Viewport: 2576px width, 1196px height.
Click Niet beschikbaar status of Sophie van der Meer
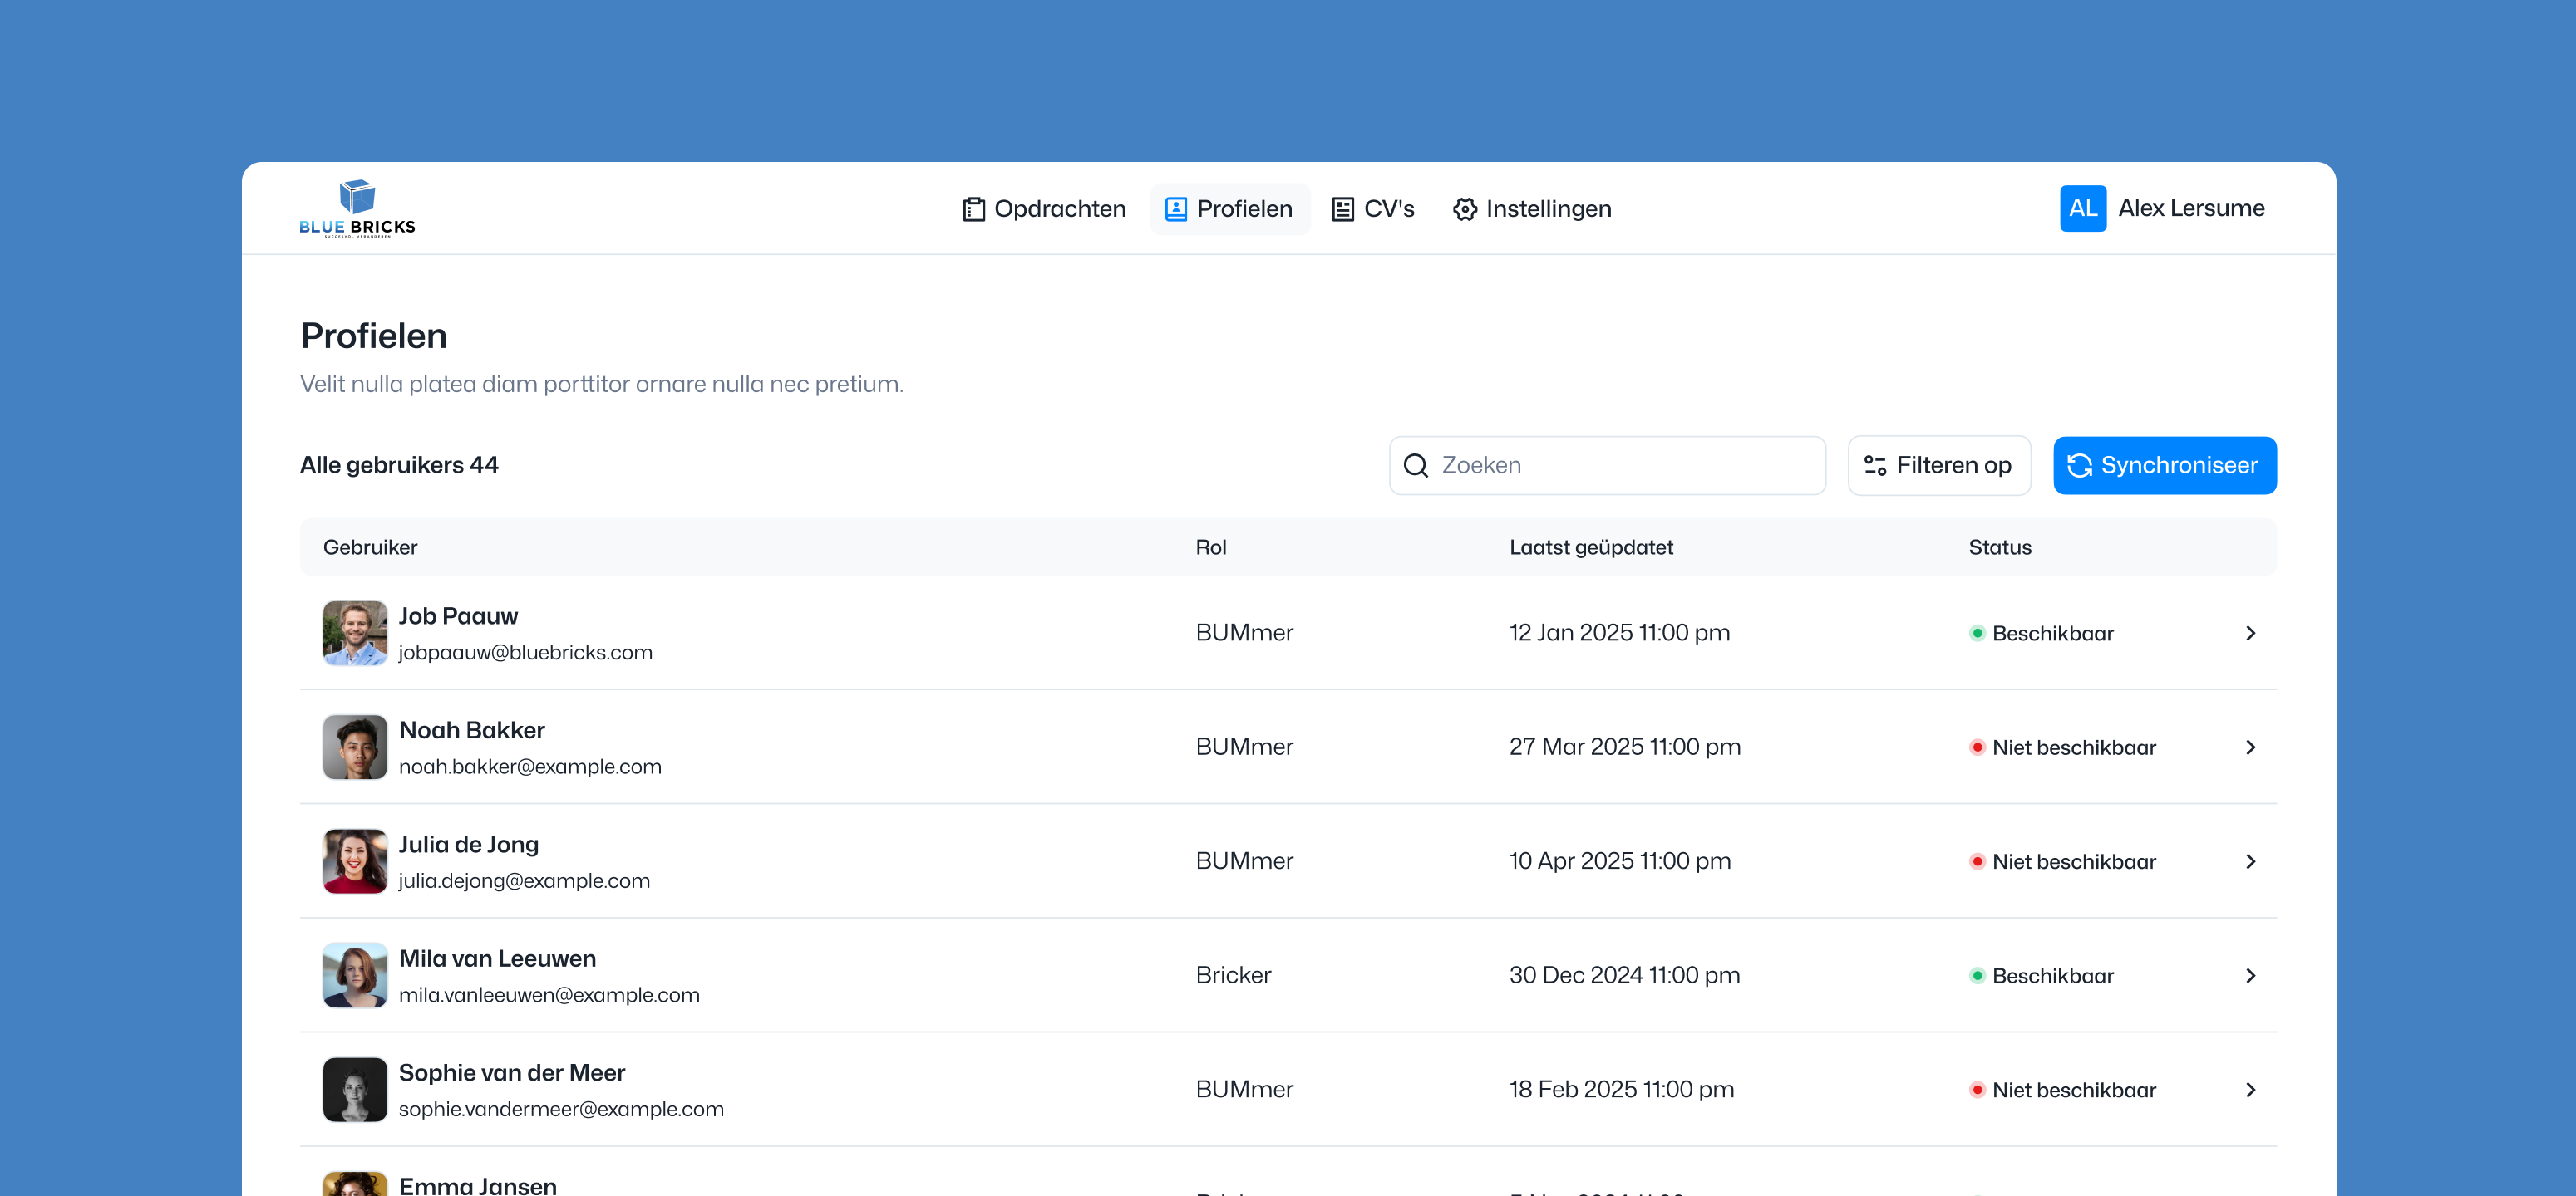coord(2062,1089)
